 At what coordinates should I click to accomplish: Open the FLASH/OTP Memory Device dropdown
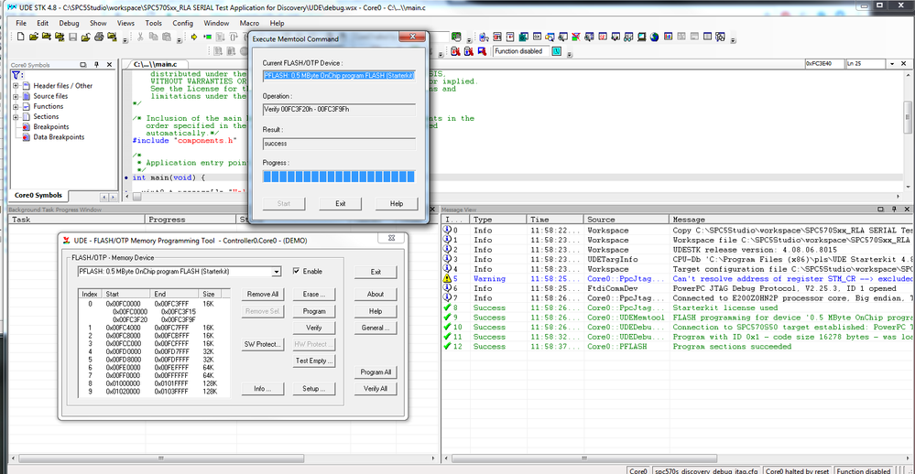[276, 272]
